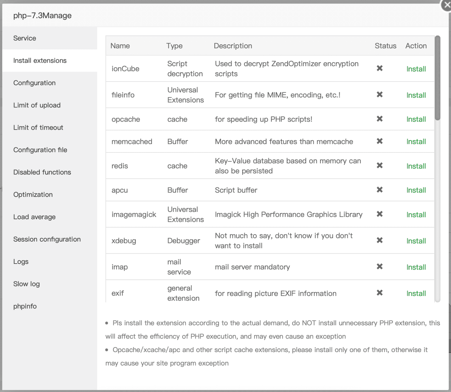Viewport: 451px width, 392px height.
Task: Click the opcache not-installed X icon
Action: 379,119
